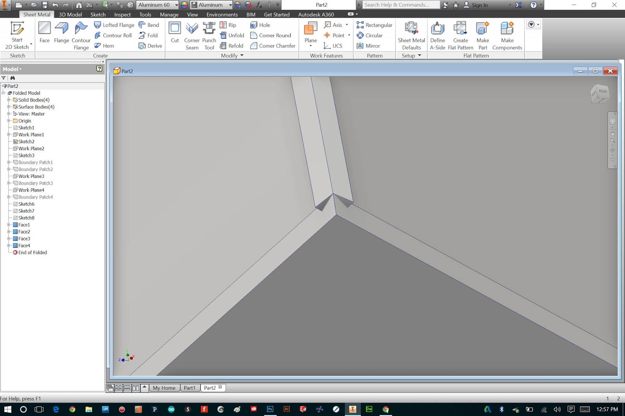
Task: Open the appearance color wheel swatch
Action: click(x=184, y=5)
